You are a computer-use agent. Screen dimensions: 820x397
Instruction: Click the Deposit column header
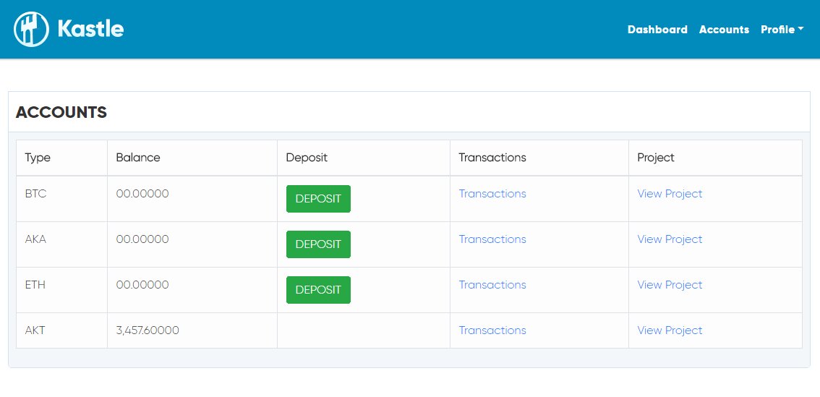307,158
